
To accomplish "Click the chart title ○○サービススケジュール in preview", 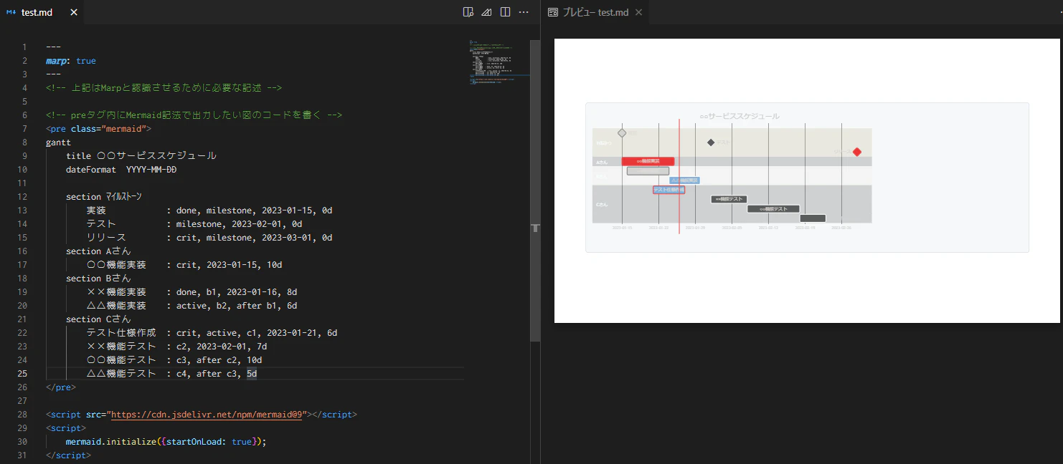I will (740, 116).
